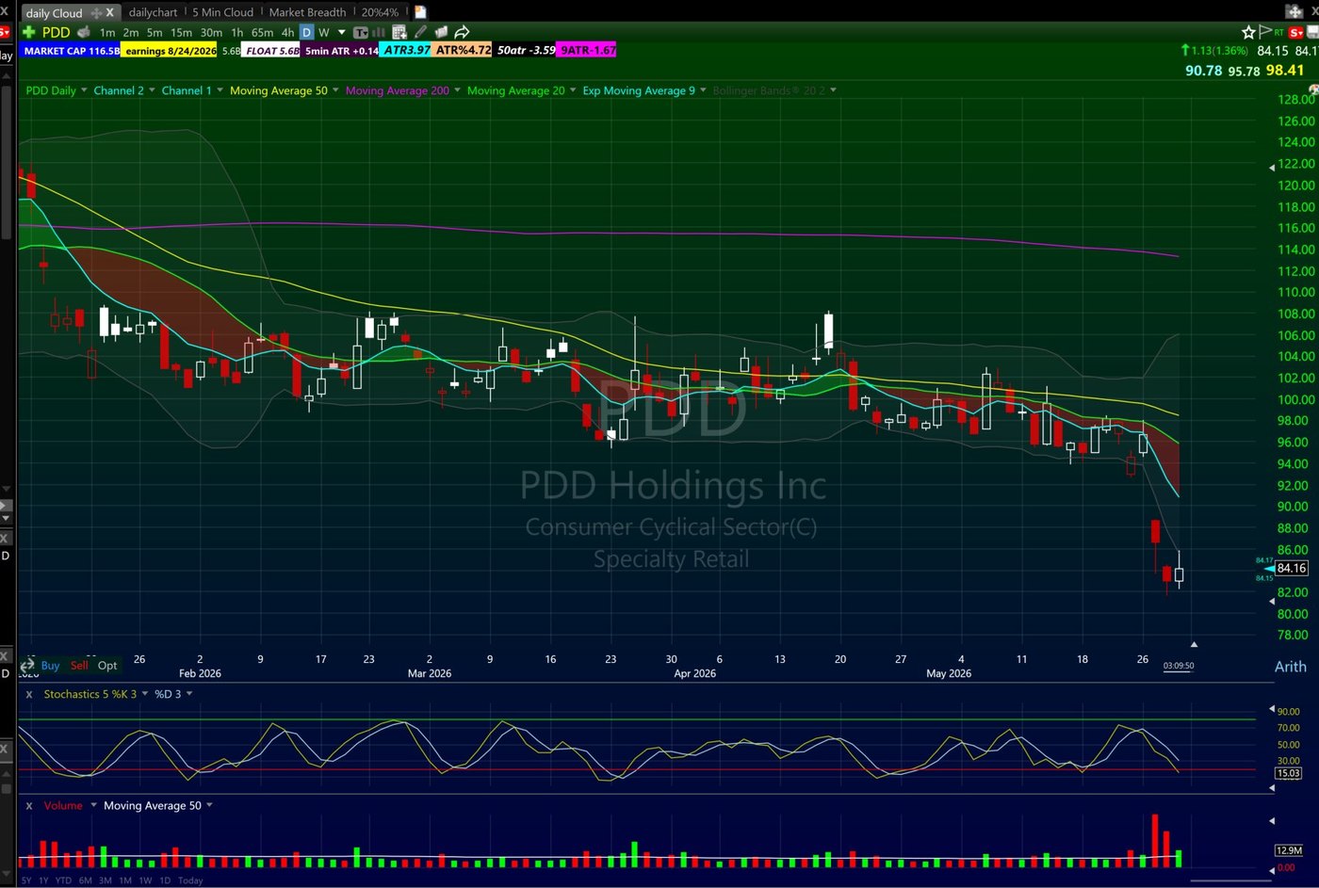The height and width of the screenshot is (888, 1319).
Task: Select the 5m timeframe
Action: point(155,32)
